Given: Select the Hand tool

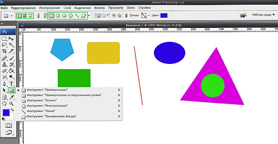Looking at the screenshot, I should point(4,103).
